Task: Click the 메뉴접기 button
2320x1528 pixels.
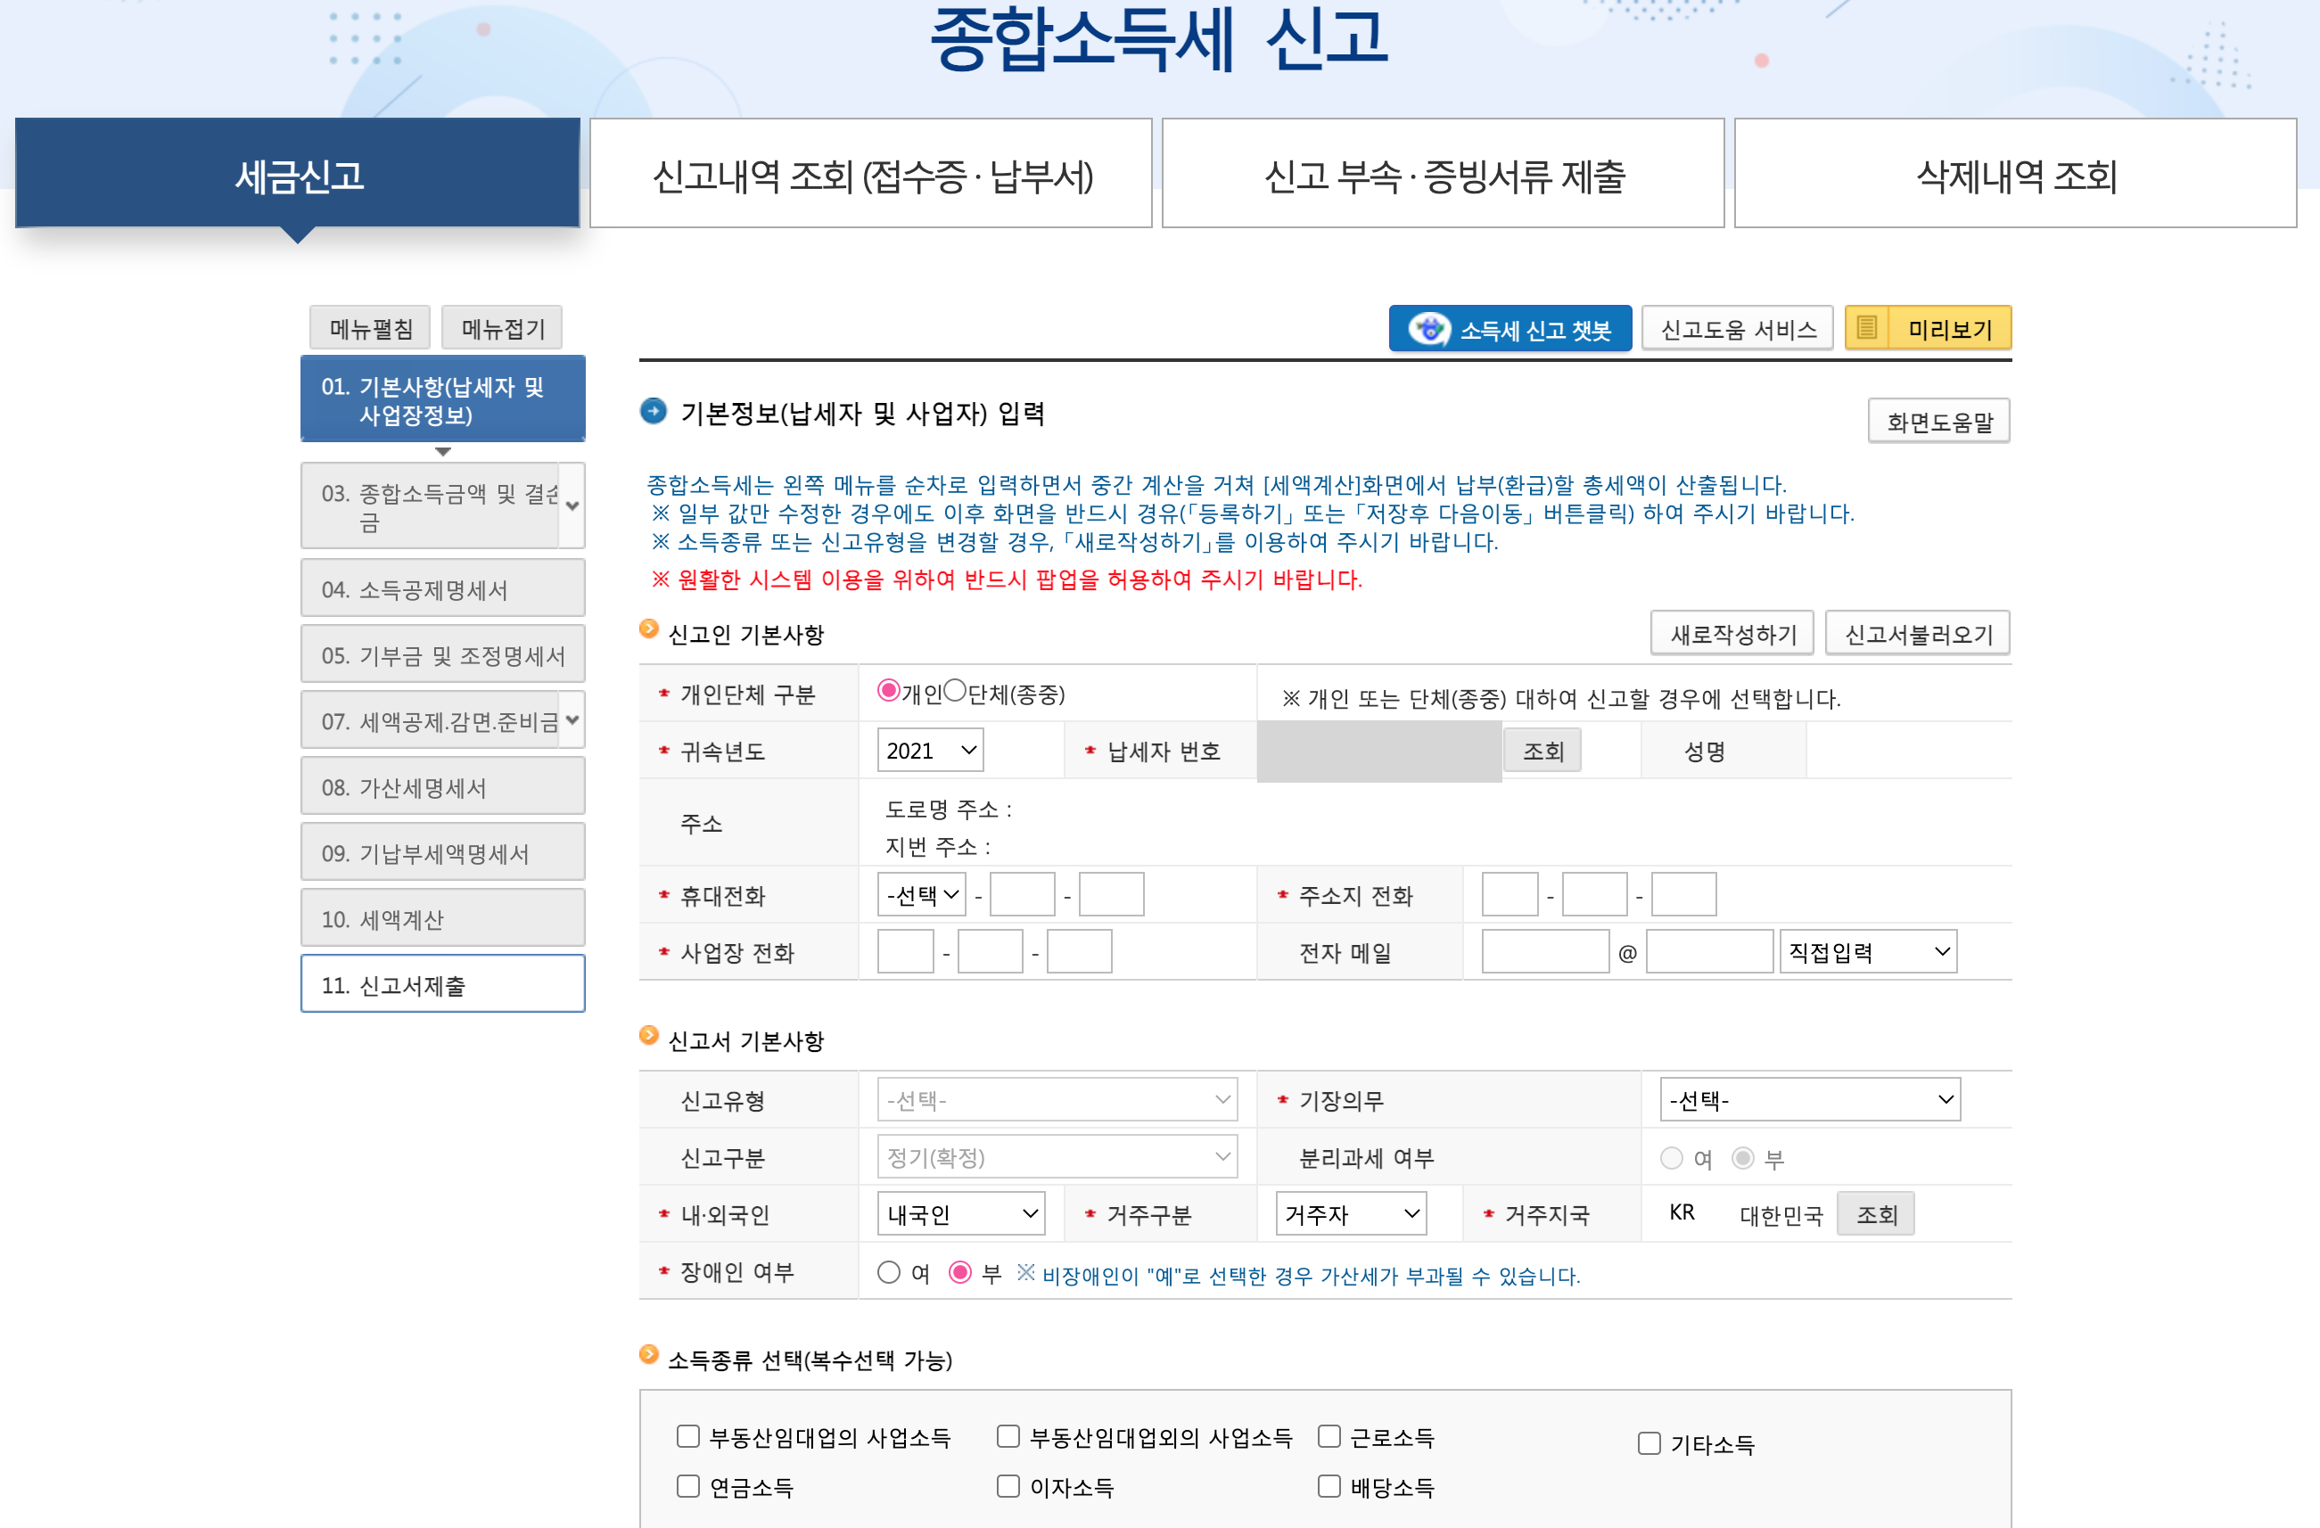Action: tap(502, 327)
